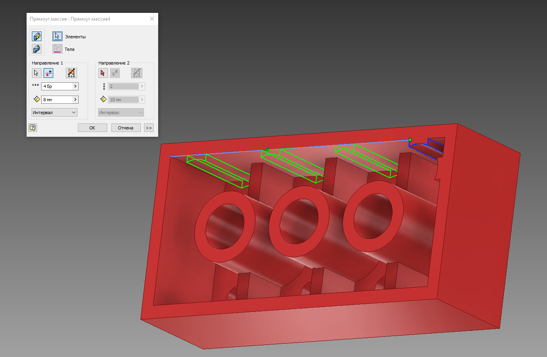This screenshot has height=357, width=547.
Task: Click the disabled count field showing 2
Action: click(123, 86)
